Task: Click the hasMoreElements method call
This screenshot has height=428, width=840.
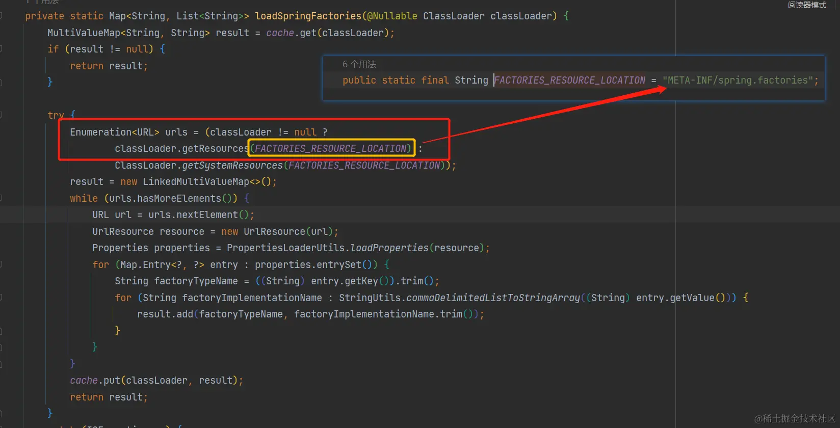Action: click(x=179, y=199)
